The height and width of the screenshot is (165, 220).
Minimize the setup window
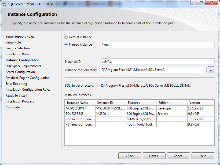click(195, 3)
